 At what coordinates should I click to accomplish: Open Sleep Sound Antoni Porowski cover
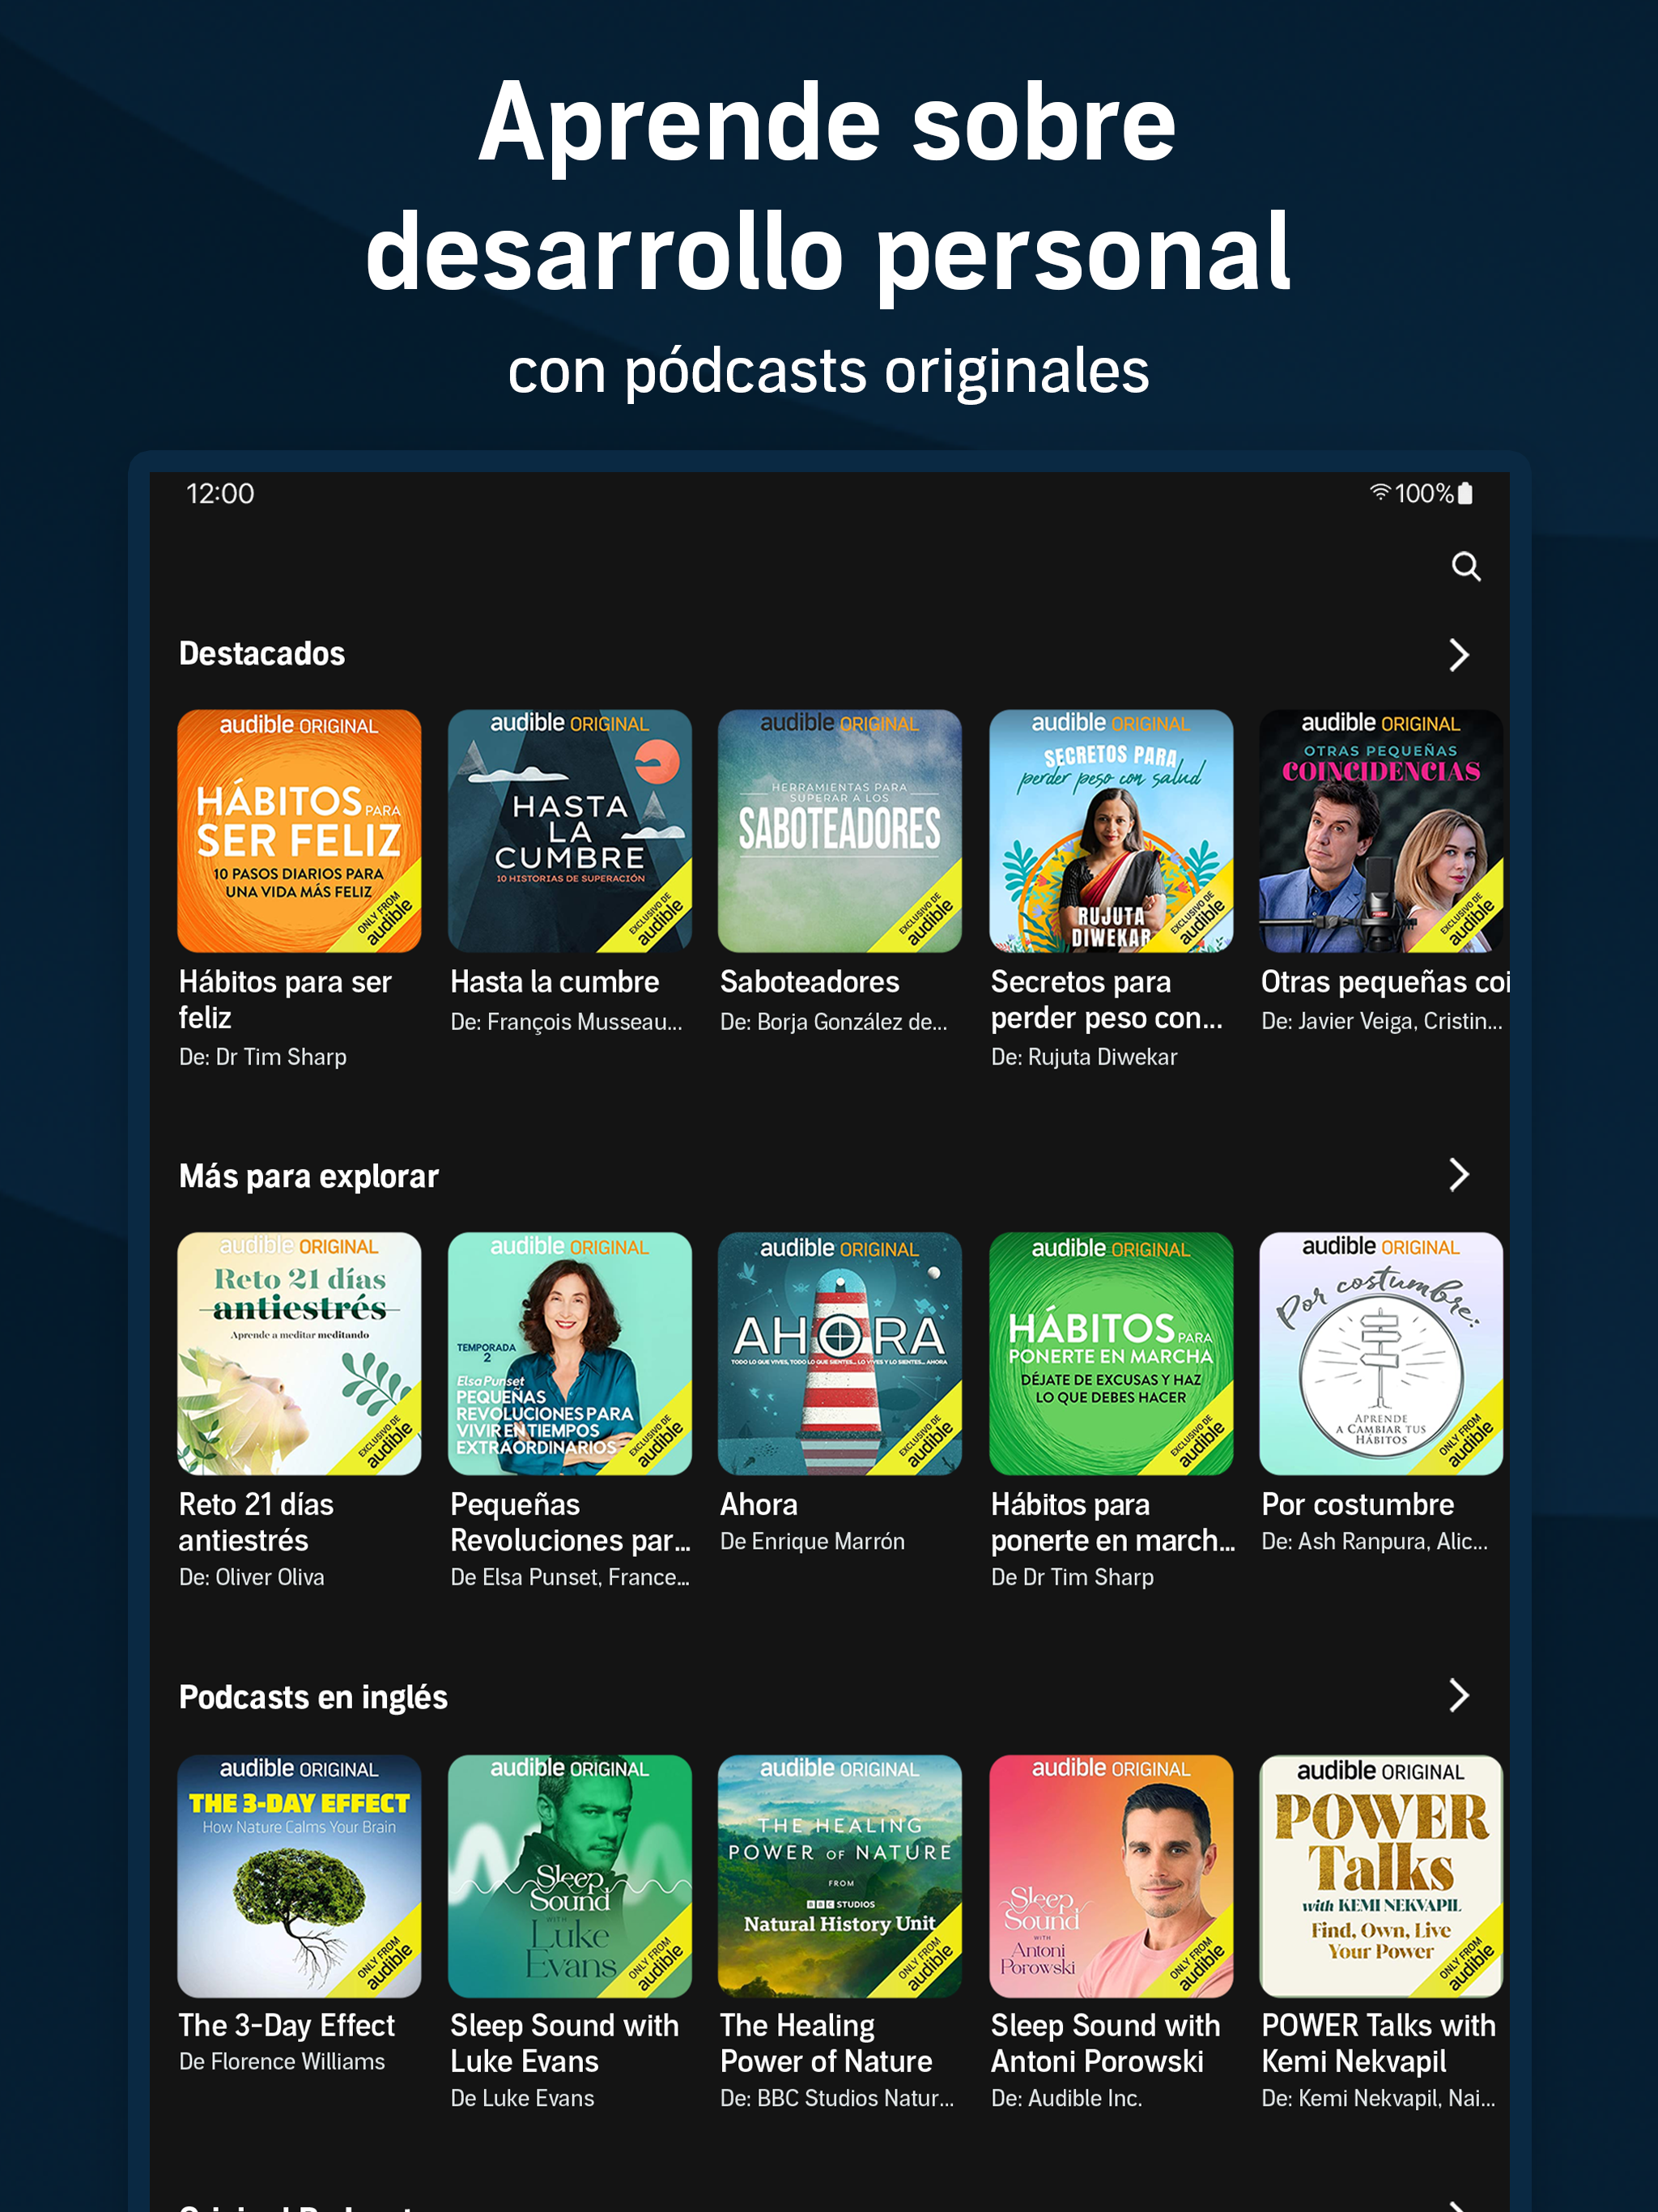coord(1111,1876)
